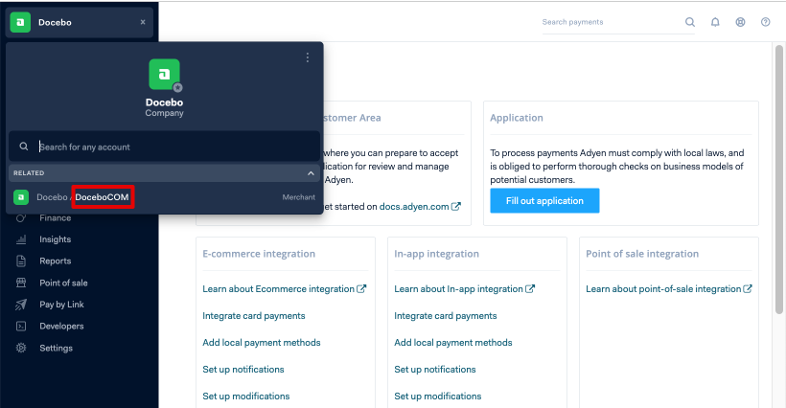Open E-commerce Add local payment methods link
Viewport: 786px width, 408px height.
coord(262,343)
